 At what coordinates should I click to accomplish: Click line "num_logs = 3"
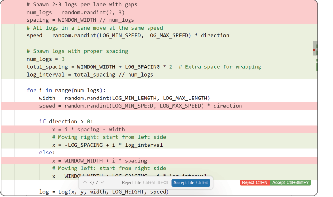point(46,59)
